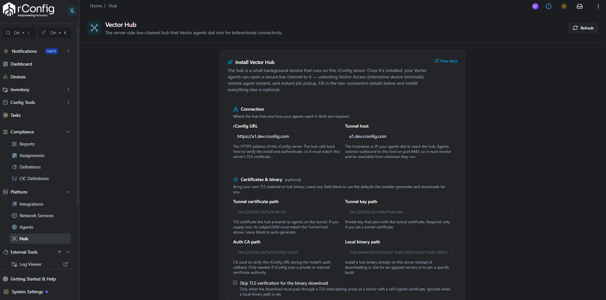The image size is (606, 300).
Task: Open the inbox tray icon in header
Action: [579, 6]
